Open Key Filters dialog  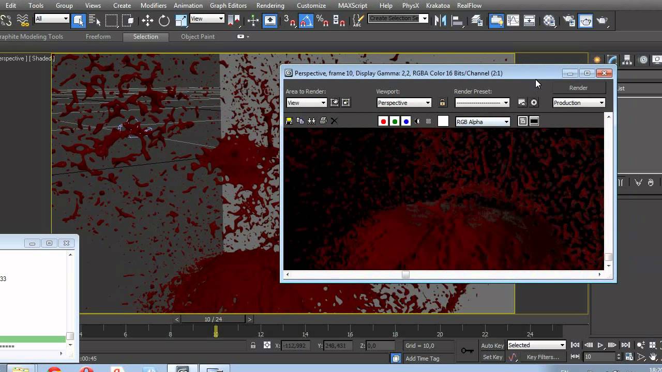point(543,357)
